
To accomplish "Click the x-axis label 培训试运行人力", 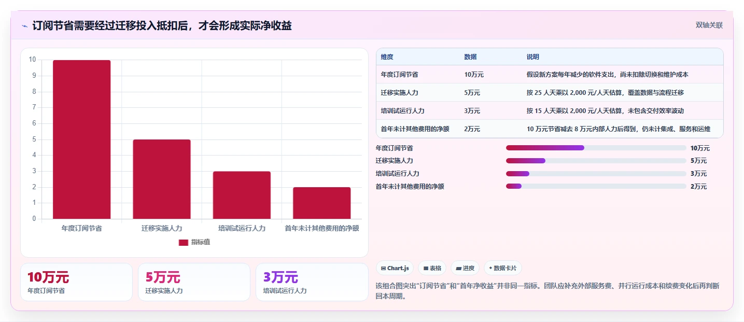I will 242,228.
